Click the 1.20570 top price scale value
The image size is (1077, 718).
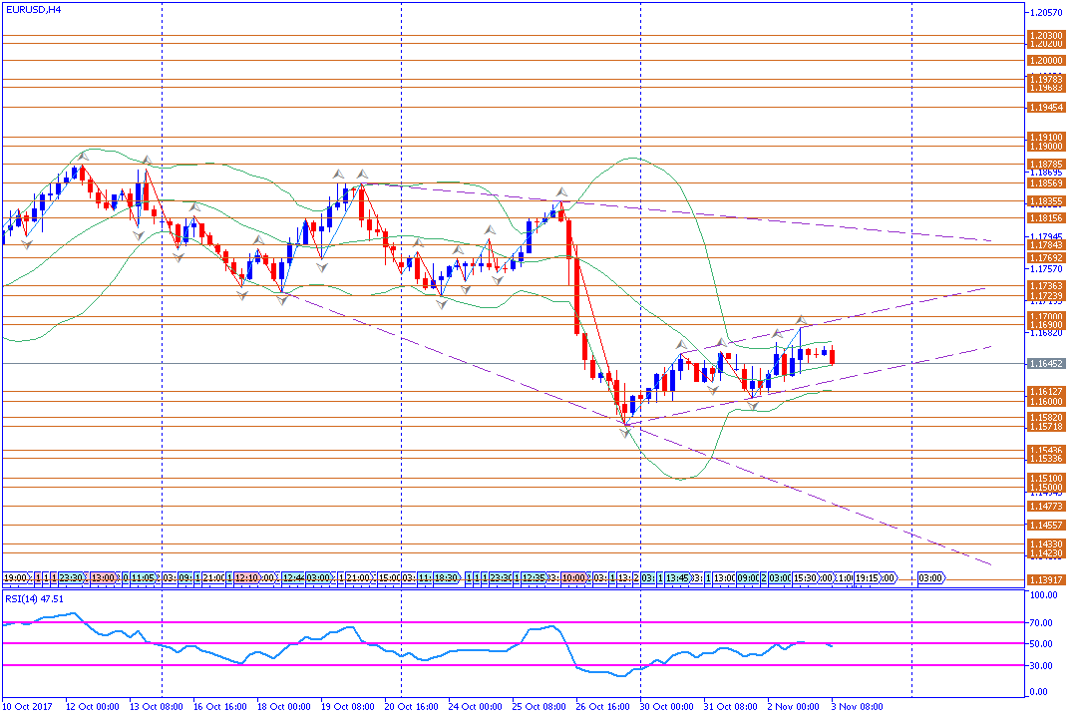click(1047, 12)
